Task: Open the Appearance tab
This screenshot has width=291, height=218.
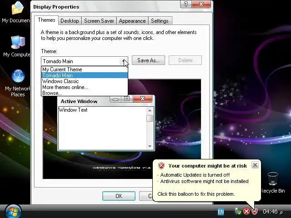Action: tap(132, 21)
